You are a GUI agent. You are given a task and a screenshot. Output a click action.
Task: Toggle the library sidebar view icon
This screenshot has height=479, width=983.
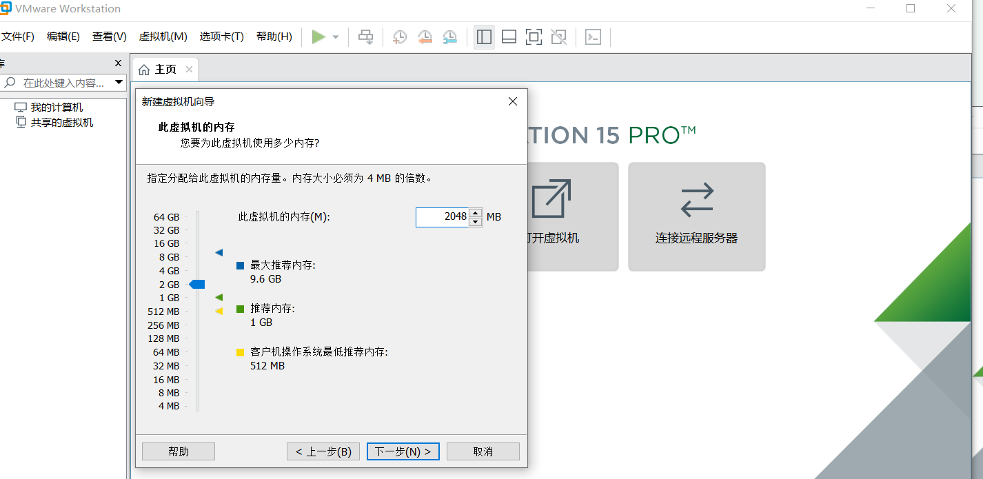pyautogui.click(x=485, y=37)
